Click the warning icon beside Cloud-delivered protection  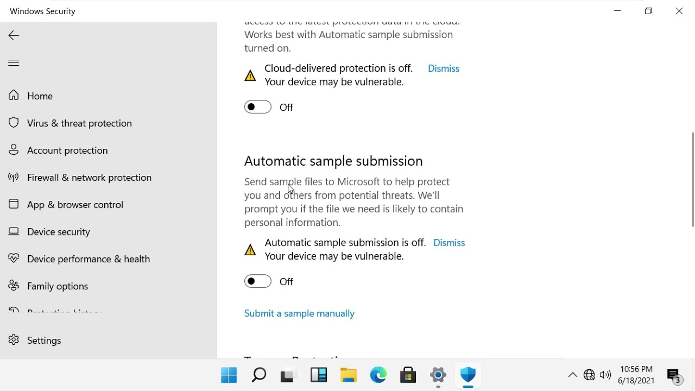click(250, 75)
